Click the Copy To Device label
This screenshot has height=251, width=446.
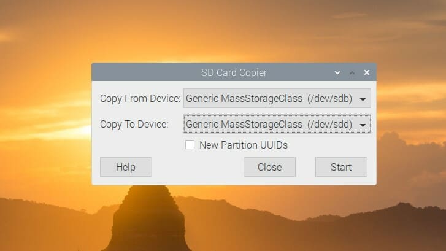coord(134,124)
